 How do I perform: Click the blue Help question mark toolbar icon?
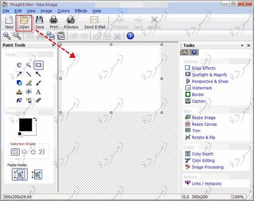point(130,36)
